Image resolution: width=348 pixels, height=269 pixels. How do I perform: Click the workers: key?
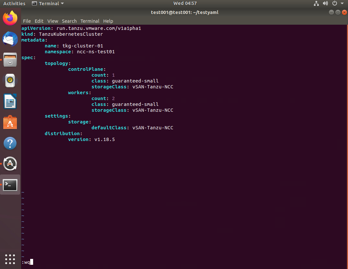click(80, 93)
